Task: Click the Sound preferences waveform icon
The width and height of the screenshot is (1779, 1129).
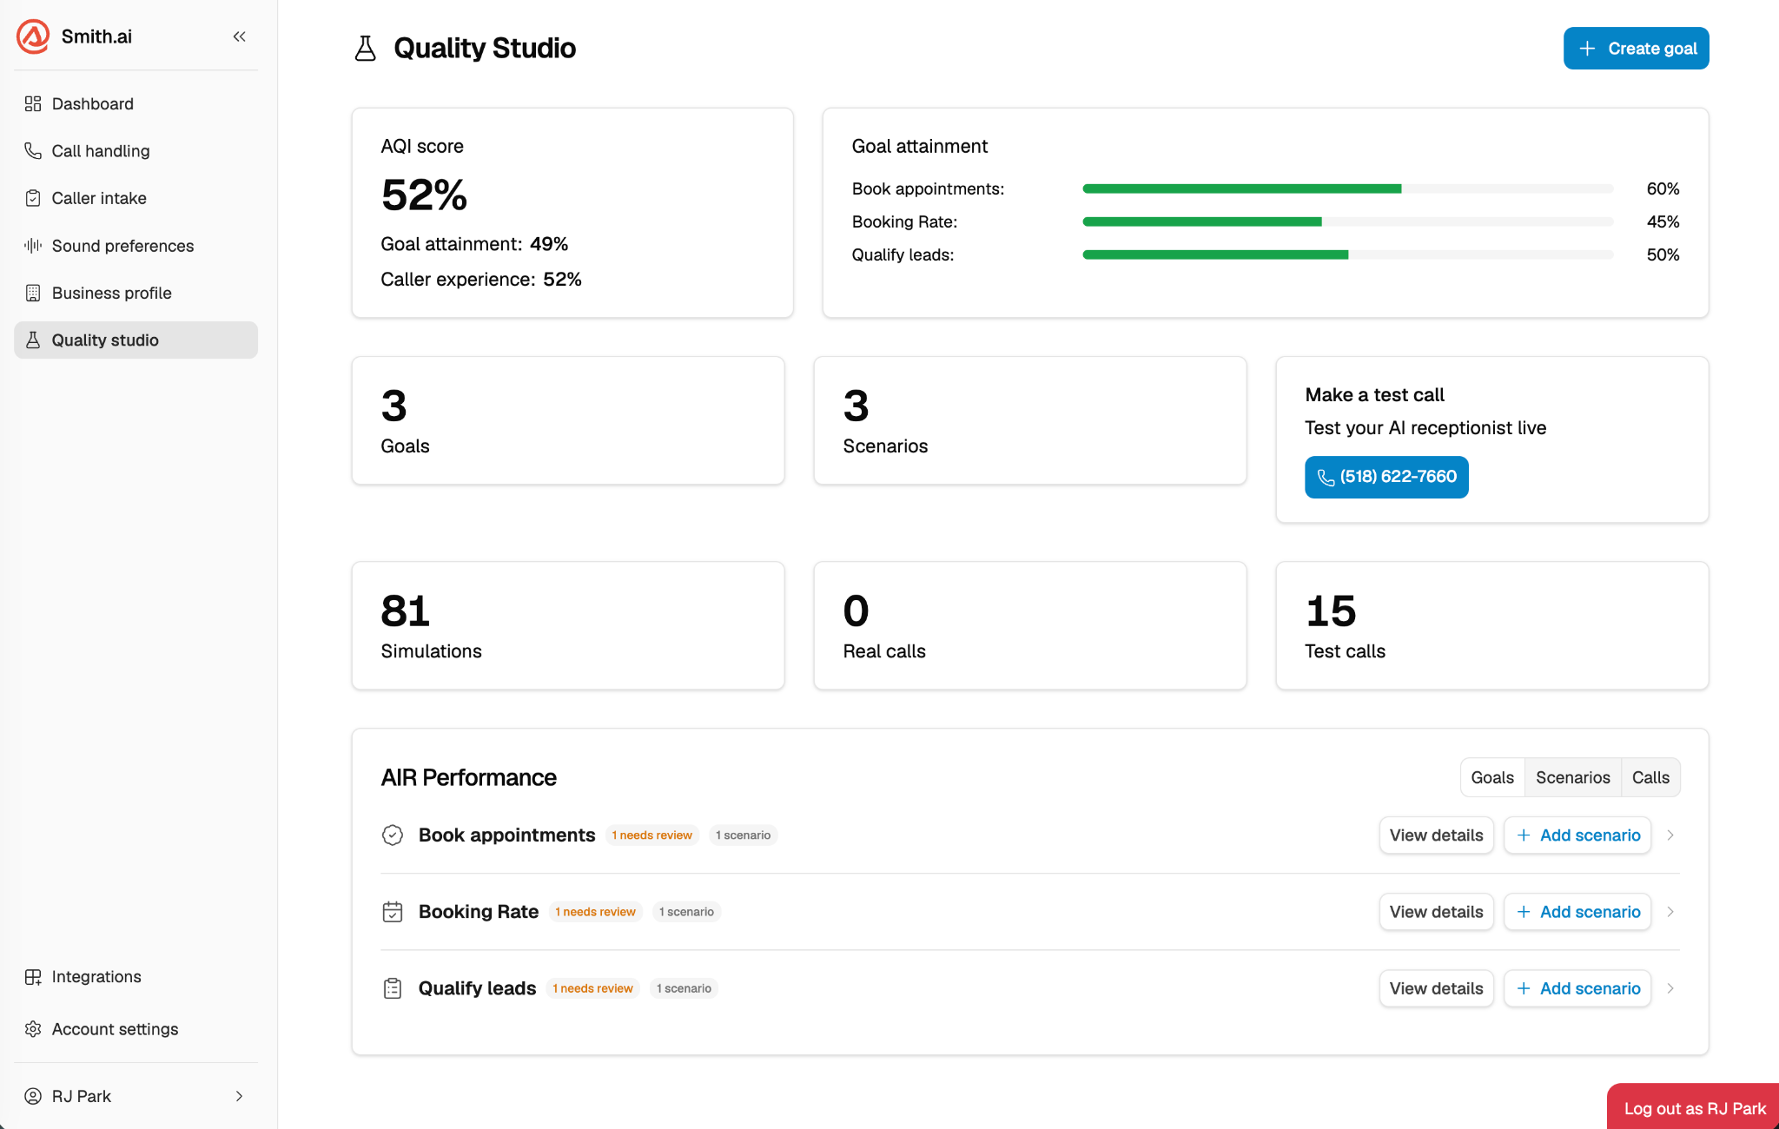Action: point(33,246)
